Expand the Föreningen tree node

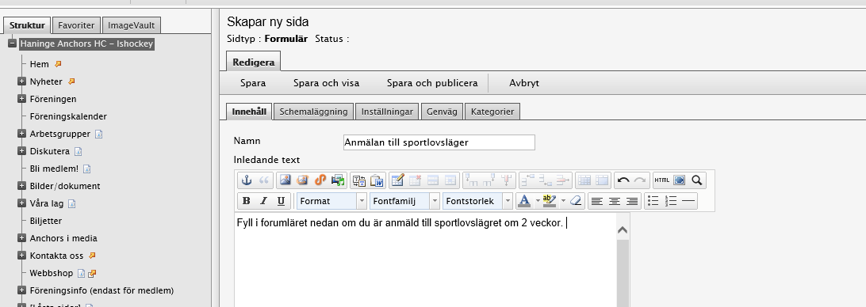coord(21,99)
